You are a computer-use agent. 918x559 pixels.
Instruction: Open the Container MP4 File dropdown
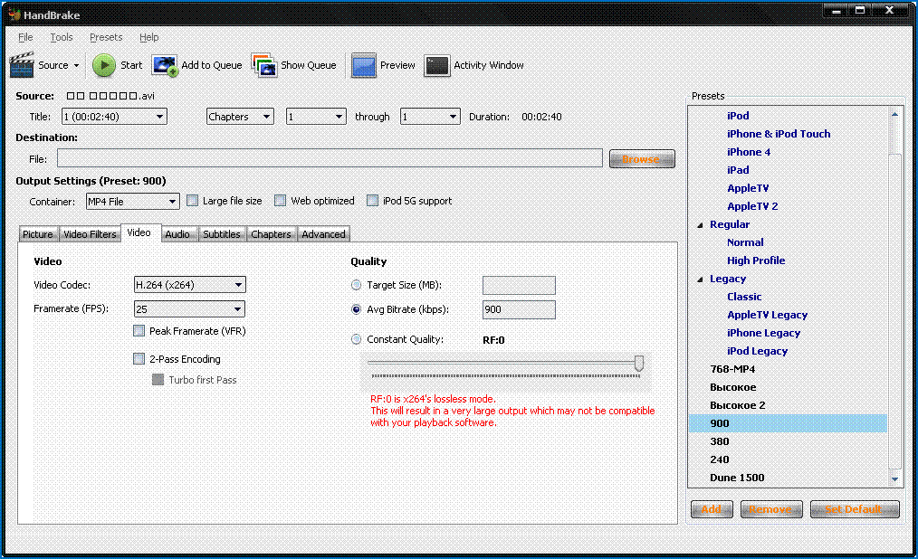pyautogui.click(x=132, y=202)
